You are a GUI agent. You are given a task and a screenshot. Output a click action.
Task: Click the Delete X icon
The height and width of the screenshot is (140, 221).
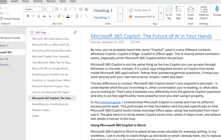tap(87, 16)
